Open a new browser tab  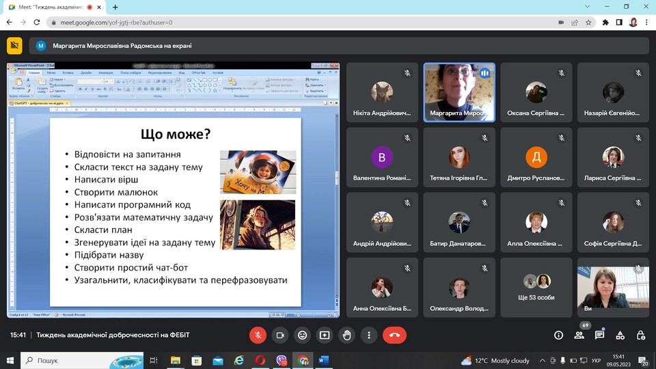point(115,7)
